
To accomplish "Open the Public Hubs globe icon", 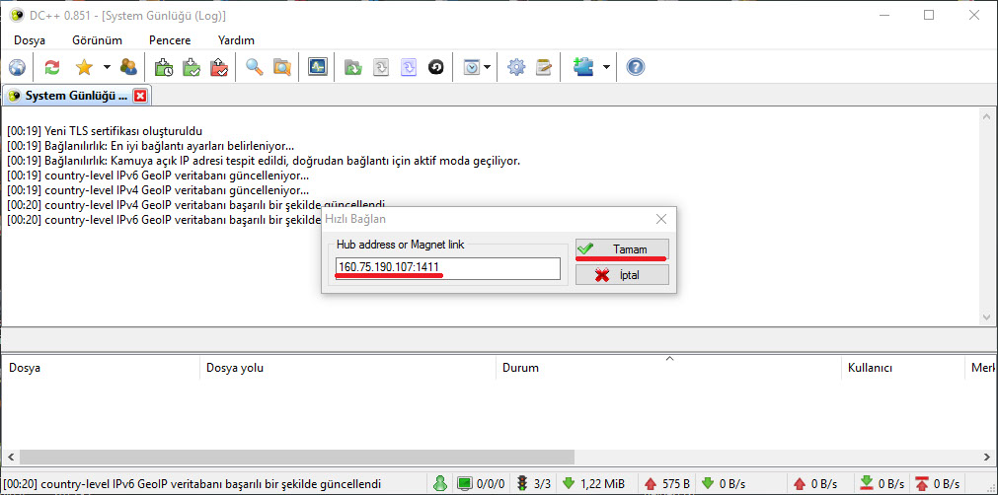I will [17, 67].
